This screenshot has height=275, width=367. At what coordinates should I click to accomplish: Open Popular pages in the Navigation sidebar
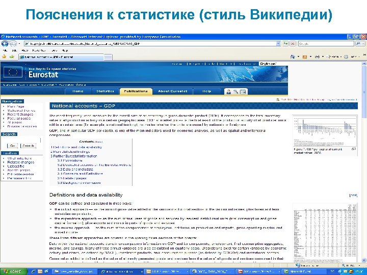tap(19, 118)
